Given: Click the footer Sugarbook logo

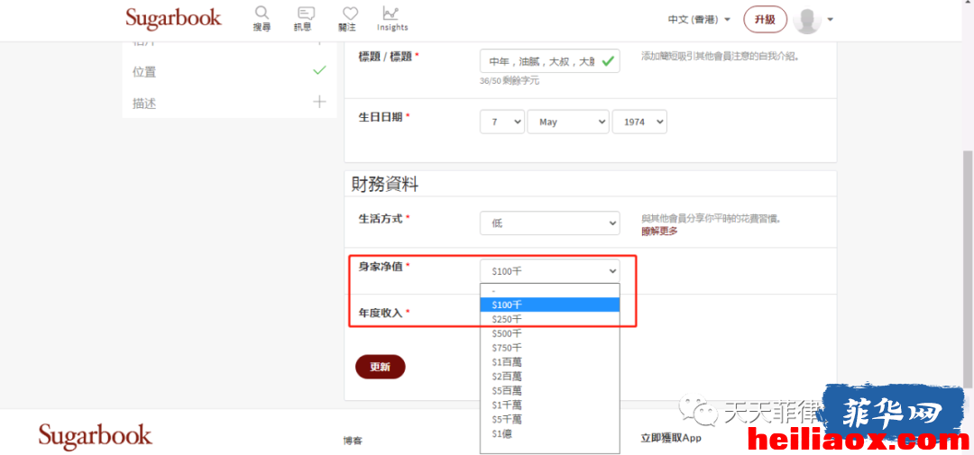Looking at the screenshot, I should [x=95, y=436].
